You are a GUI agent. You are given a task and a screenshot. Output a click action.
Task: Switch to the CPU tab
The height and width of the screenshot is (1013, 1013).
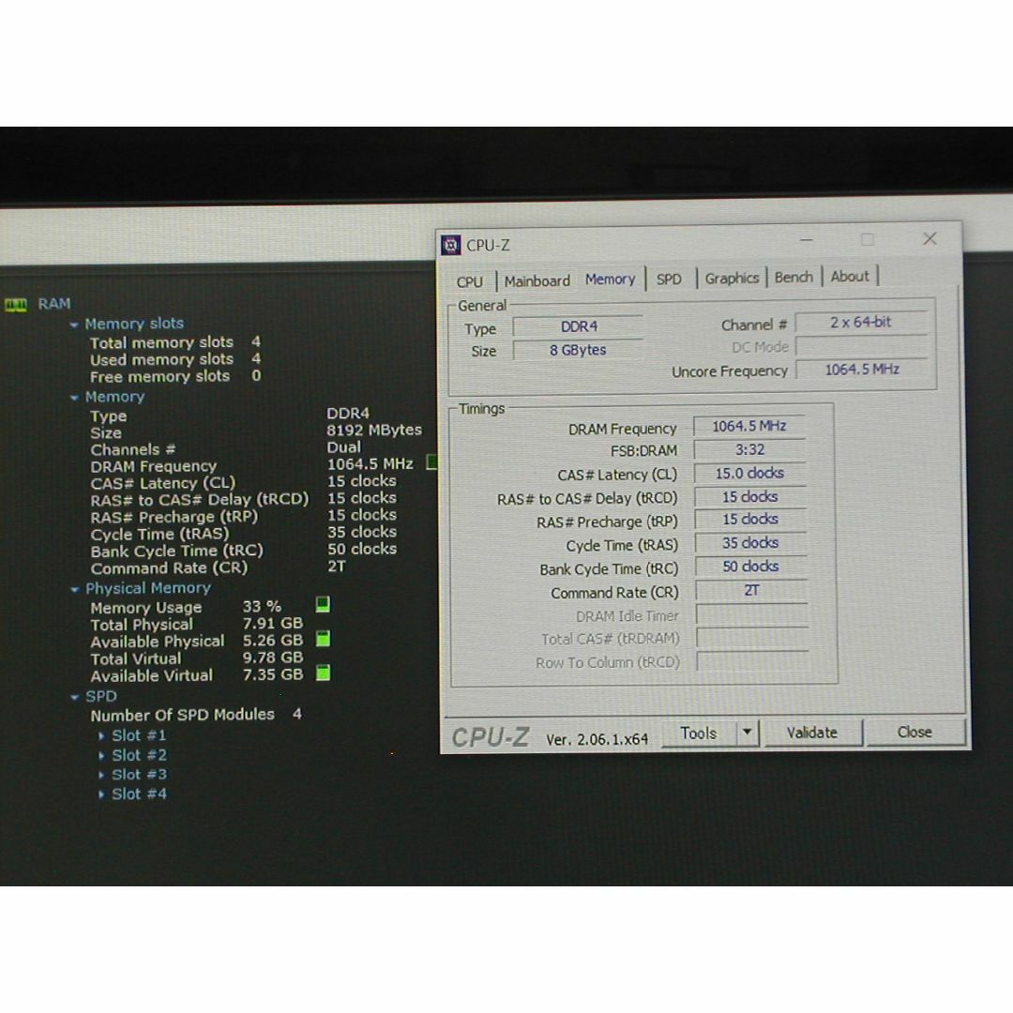470,281
